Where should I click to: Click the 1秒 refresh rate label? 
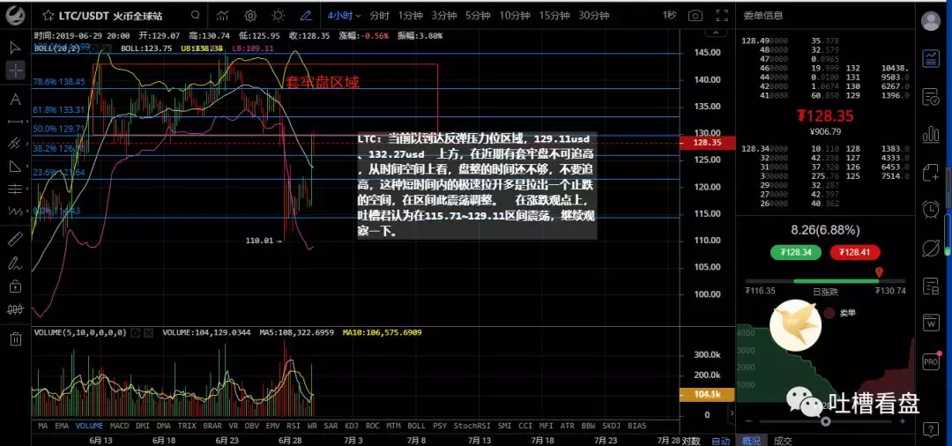point(669,15)
